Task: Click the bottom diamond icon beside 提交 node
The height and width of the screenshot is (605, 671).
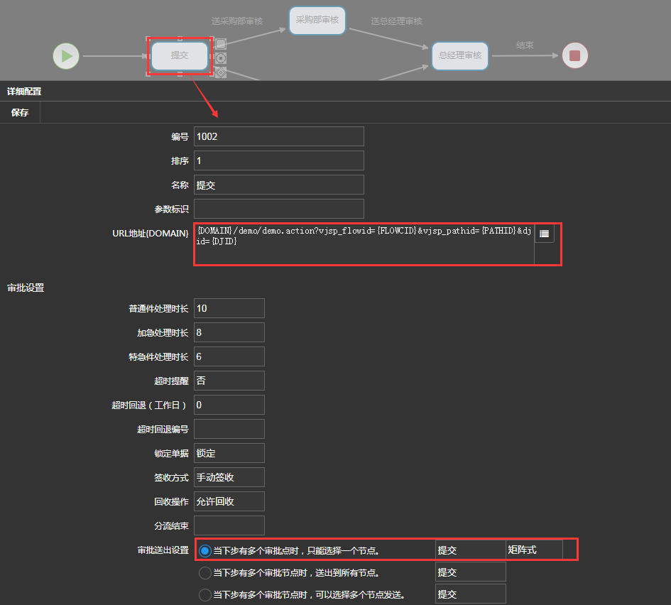Action: 221,72
